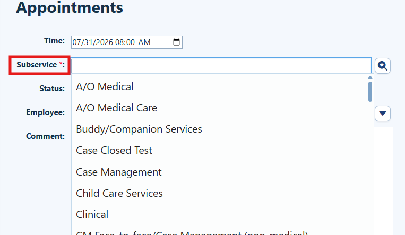This screenshot has height=235, width=405.
Task: Focus the Subservice text input field
Action: point(221,66)
